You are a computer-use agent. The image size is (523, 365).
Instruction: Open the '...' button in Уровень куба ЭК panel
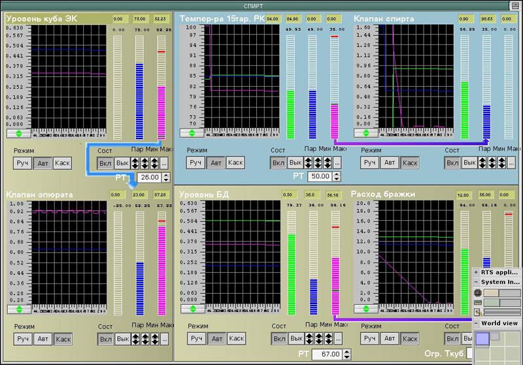(163, 163)
